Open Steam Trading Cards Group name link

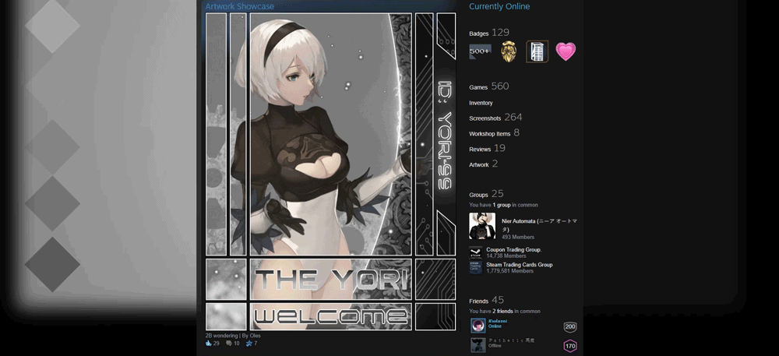[x=519, y=265]
